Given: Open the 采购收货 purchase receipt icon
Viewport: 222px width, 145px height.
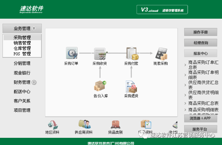Looking at the screenshot, I should 101,54.
